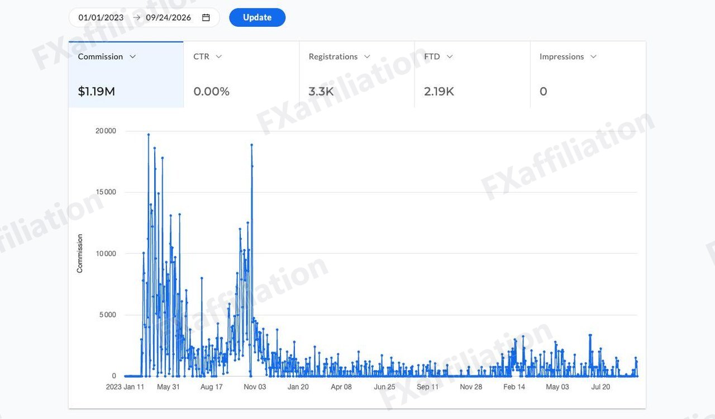Click the Sep 11 x-axis label

click(x=427, y=387)
